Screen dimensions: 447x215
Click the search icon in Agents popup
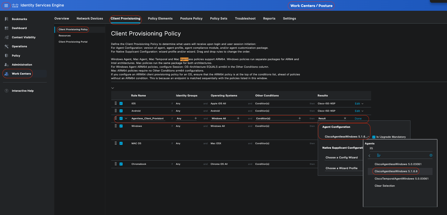pos(371,148)
